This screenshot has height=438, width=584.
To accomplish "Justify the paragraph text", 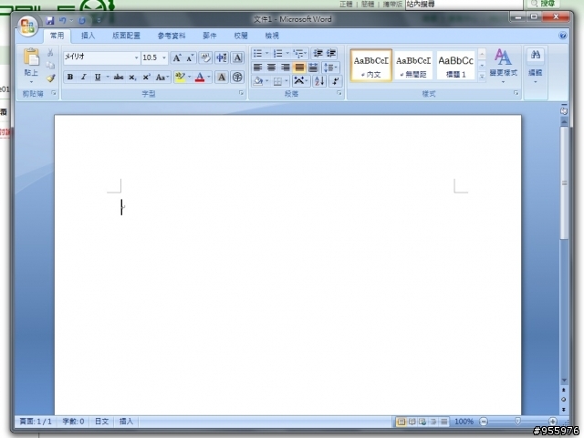I will [299, 68].
